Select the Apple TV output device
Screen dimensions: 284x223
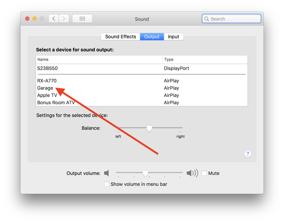click(x=142, y=95)
